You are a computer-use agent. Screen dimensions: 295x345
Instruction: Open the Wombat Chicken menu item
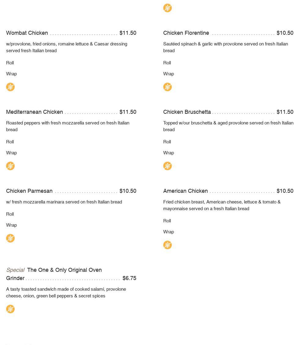(27, 33)
